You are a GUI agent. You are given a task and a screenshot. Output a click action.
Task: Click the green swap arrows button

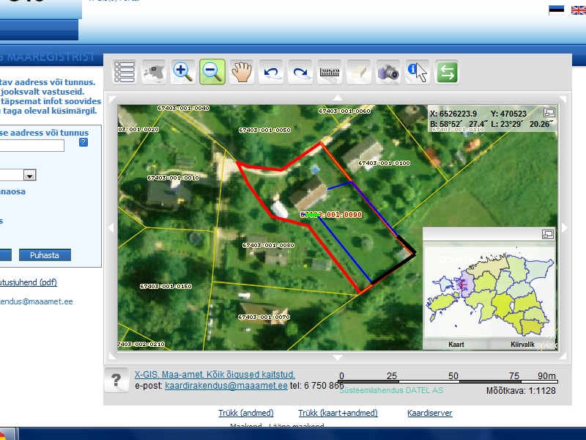point(447,72)
